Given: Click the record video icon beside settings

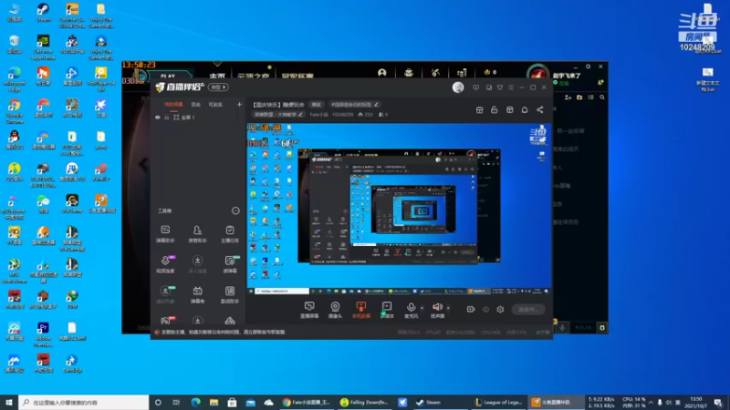Looking at the screenshot, I should (471, 309).
